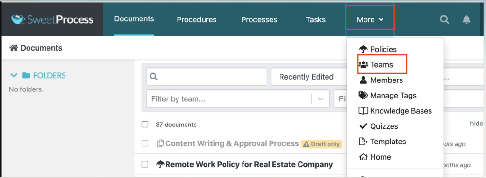
Task: Switch to the Procedures tab
Action: click(196, 20)
